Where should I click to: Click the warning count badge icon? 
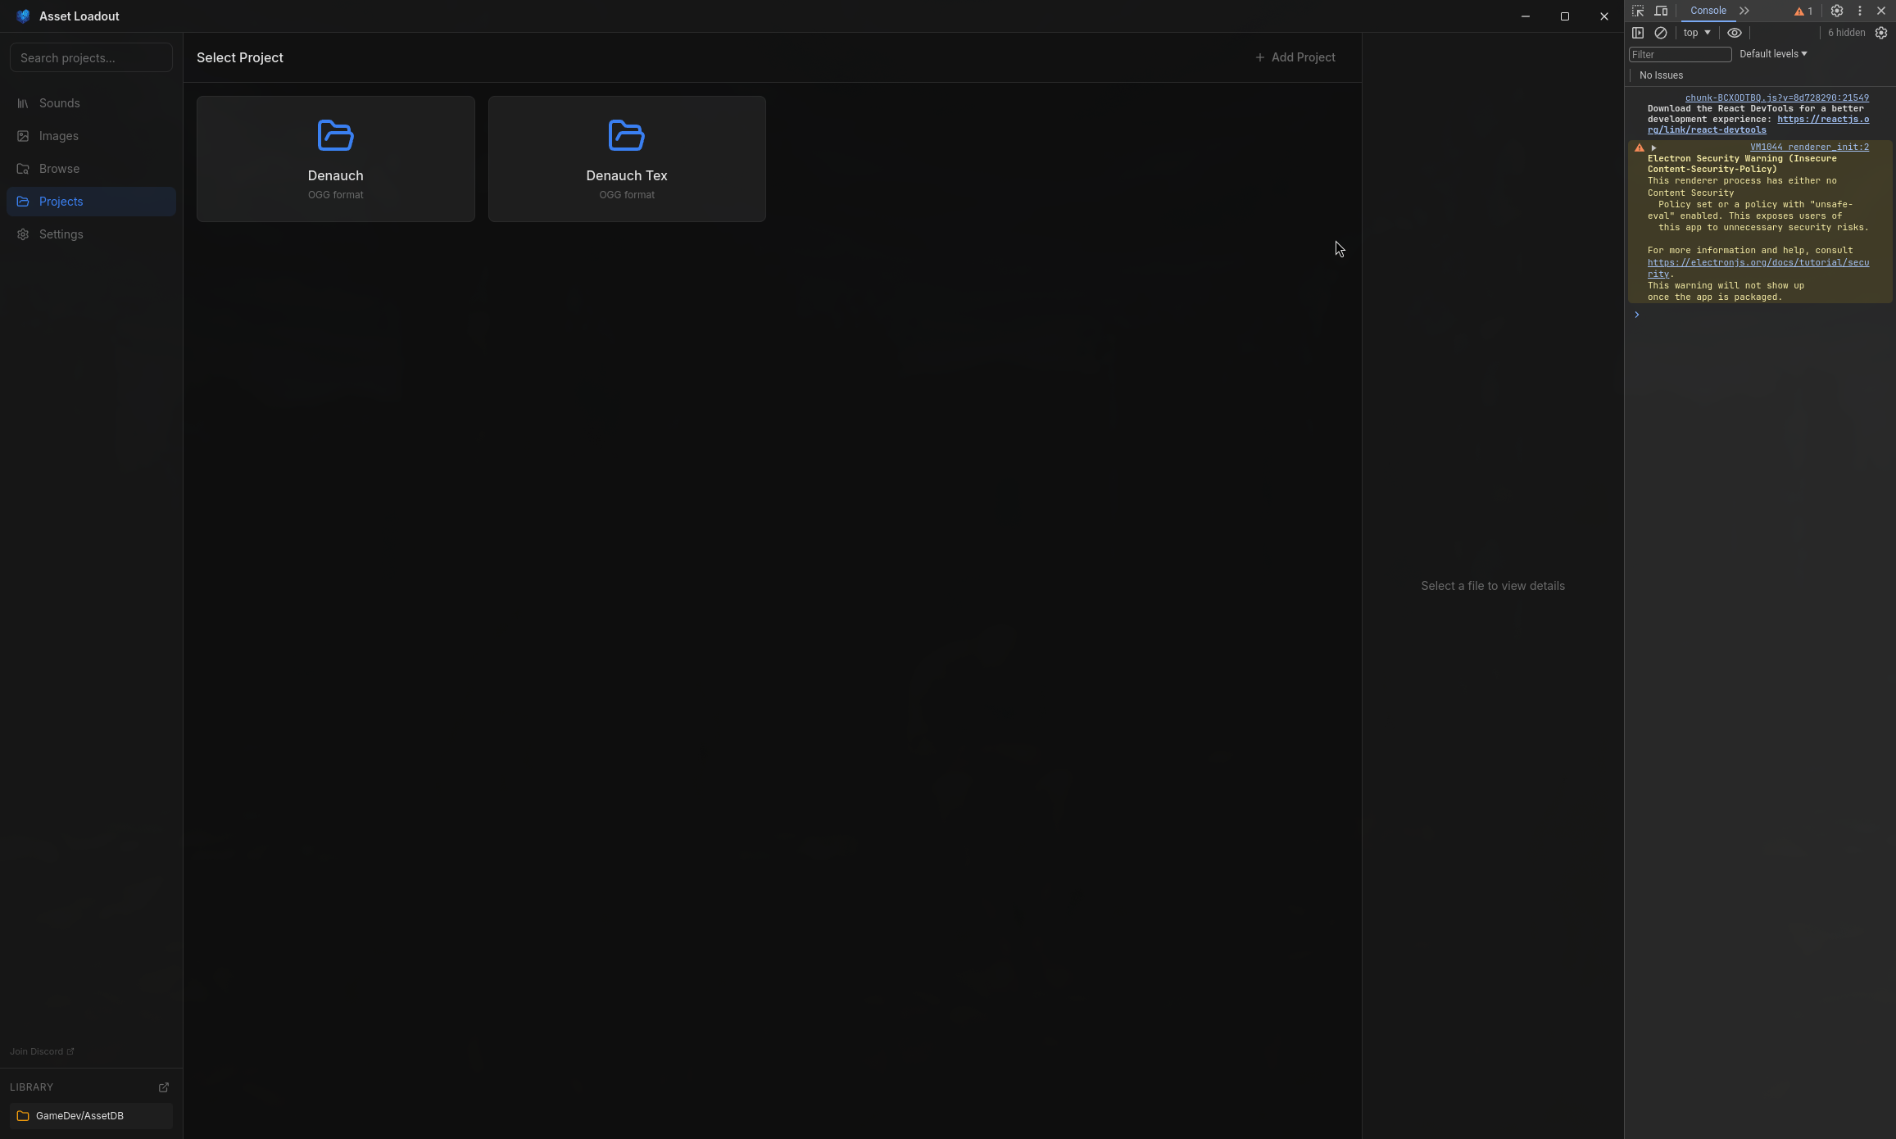(x=1803, y=11)
